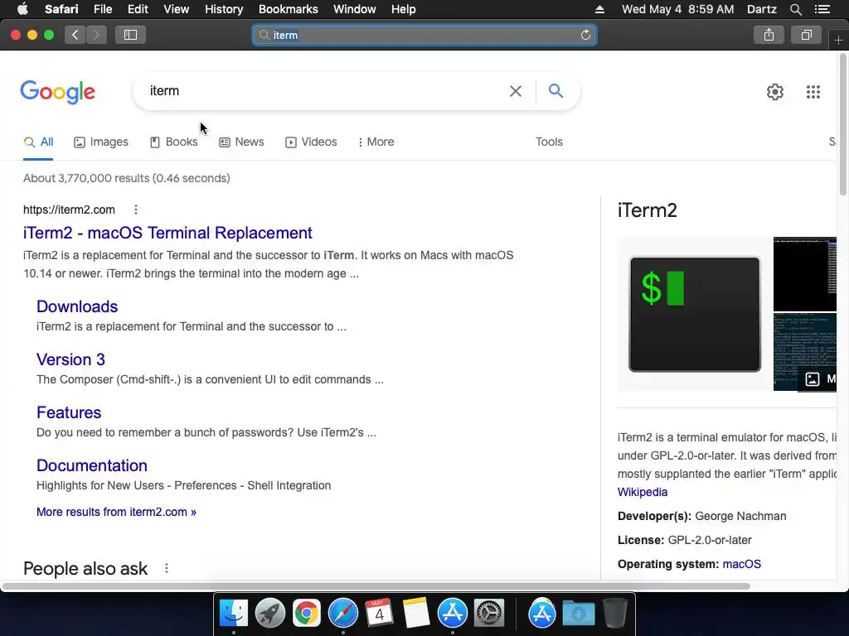This screenshot has height=636, width=849.
Task: Open the Dartz user menu
Action: [761, 9]
